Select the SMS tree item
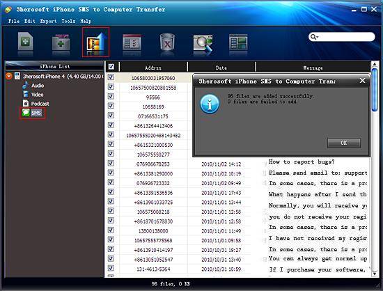This screenshot has width=383, height=291. (36, 113)
